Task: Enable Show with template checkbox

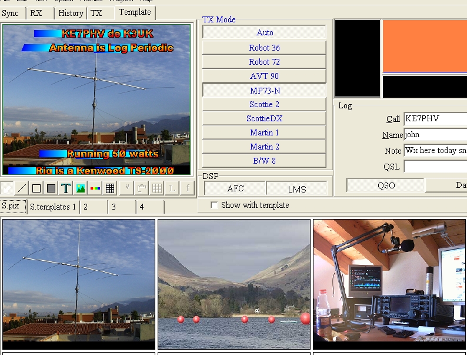Action: [x=214, y=205]
